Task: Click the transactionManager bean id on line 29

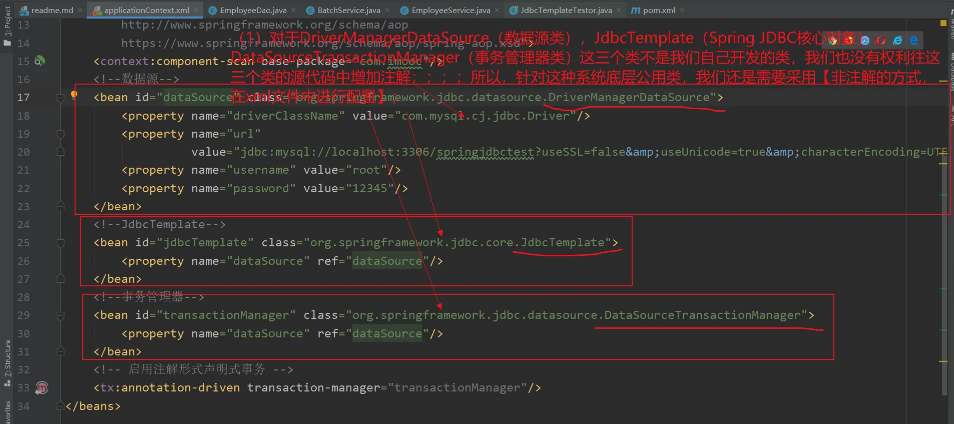Action: click(x=227, y=315)
